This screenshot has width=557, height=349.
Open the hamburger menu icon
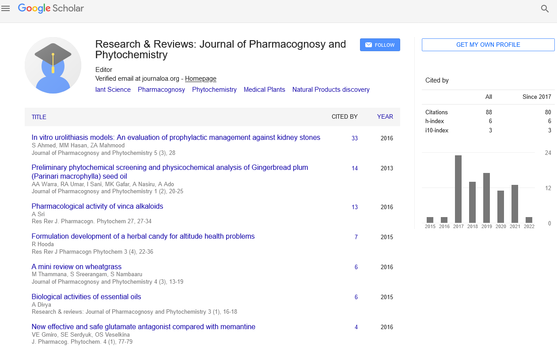tap(6, 8)
